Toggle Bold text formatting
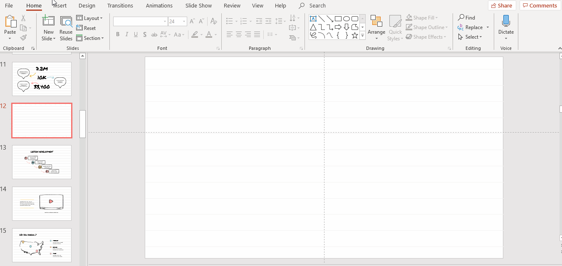 tap(118, 34)
